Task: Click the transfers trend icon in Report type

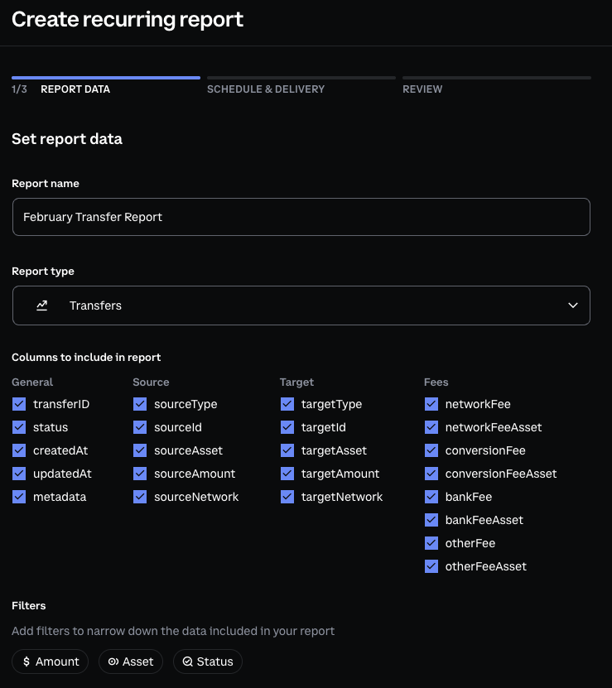Action: point(41,305)
